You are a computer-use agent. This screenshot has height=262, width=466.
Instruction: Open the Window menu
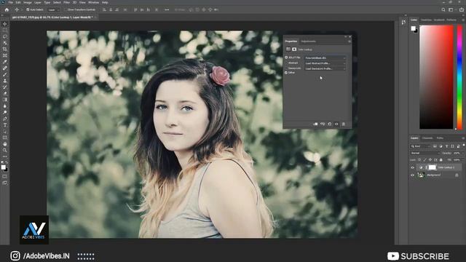[93, 2]
